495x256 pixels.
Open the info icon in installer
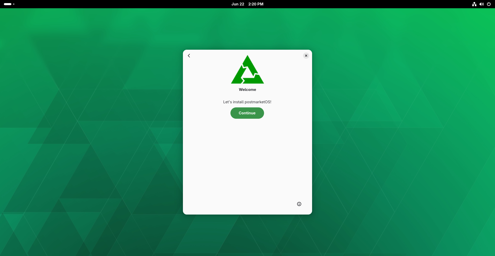point(299,204)
